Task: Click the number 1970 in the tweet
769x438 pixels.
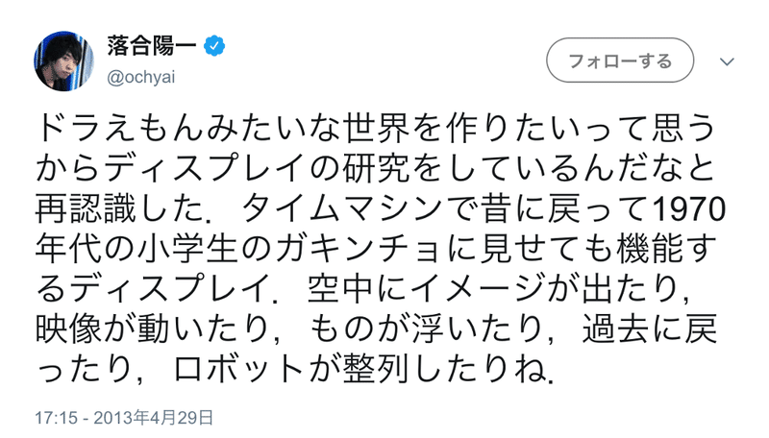Action: tap(690, 209)
